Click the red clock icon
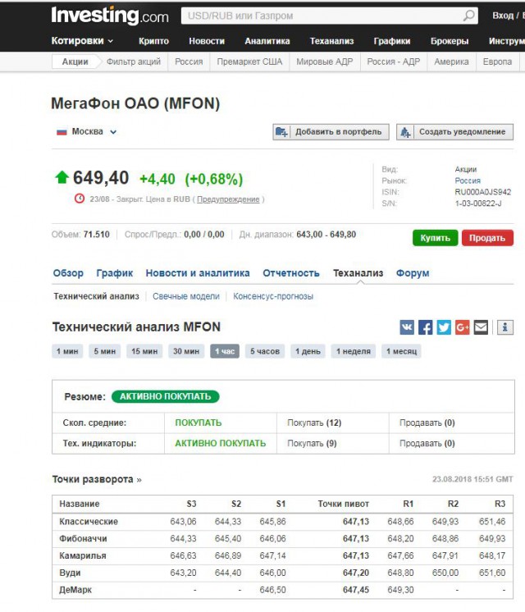The image size is (525, 612). pos(80,199)
